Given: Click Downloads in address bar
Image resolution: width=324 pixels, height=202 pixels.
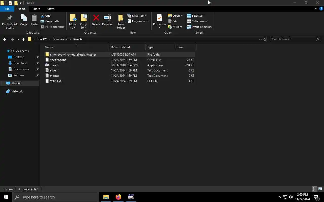Looking at the screenshot, I should (60, 39).
